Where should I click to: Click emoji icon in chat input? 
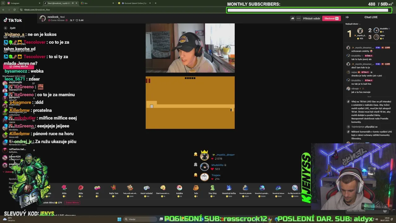click(x=385, y=211)
